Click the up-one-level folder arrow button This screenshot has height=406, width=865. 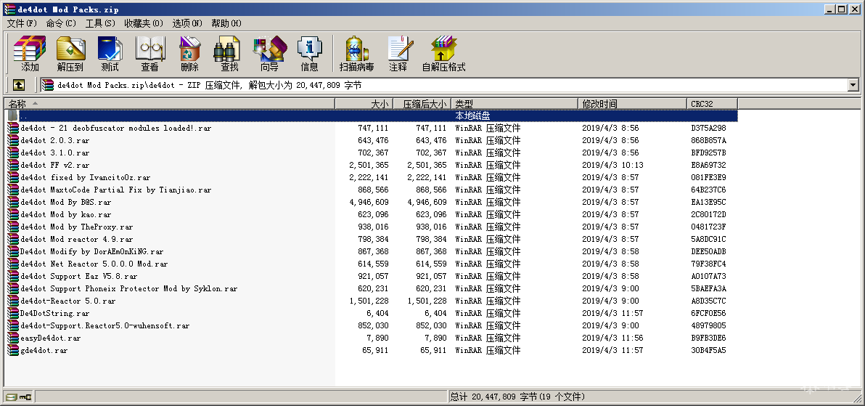coord(19,85)
